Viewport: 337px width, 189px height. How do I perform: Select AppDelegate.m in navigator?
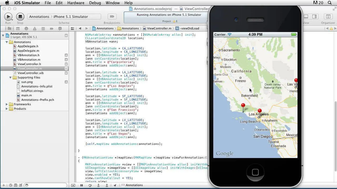point(28,51)
